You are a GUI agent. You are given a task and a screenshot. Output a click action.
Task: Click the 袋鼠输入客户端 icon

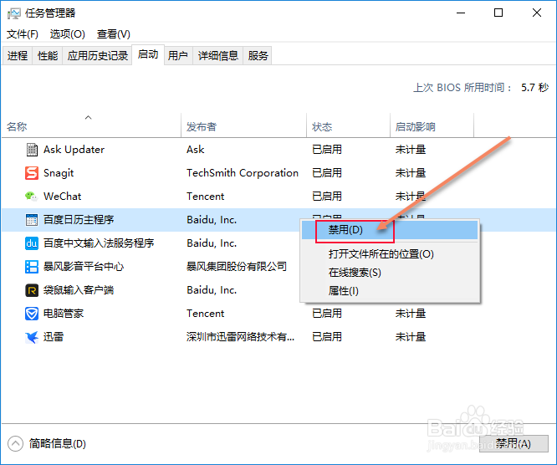pyautogui.click(x=32, y=290)
